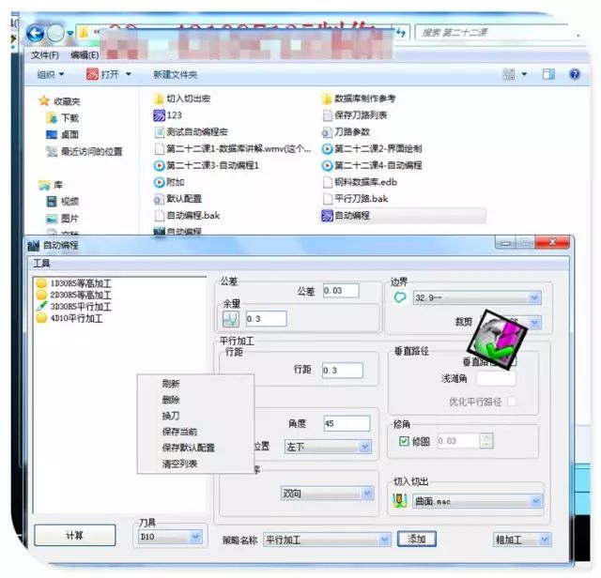Click 新建文件夹 in Explorer toolbar
This screenshot has width=601, height=578.
coord(176,74)
